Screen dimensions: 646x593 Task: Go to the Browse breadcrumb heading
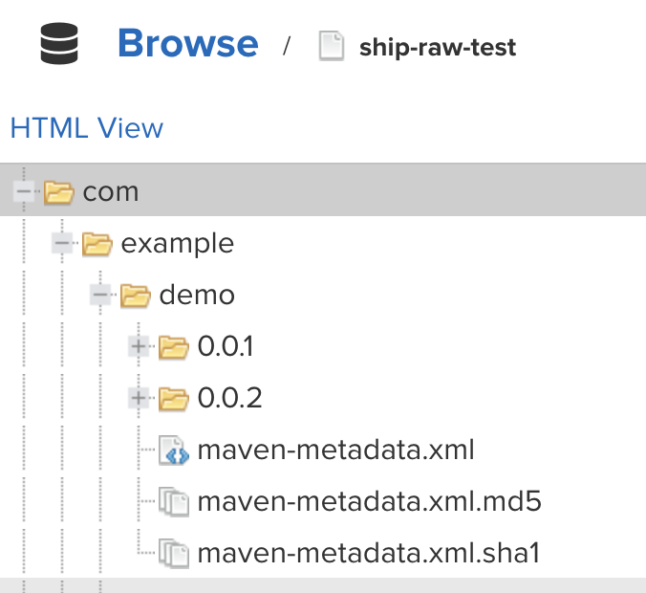pyautogui.click(x=187, y=44)
